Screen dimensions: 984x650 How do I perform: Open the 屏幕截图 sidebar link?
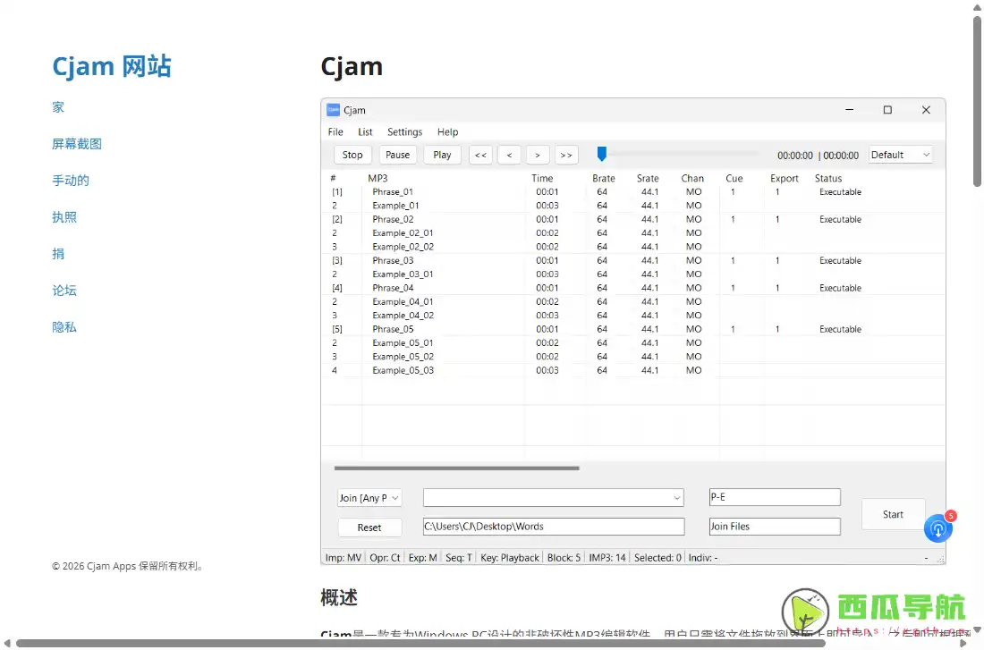[x=77, y=144]
